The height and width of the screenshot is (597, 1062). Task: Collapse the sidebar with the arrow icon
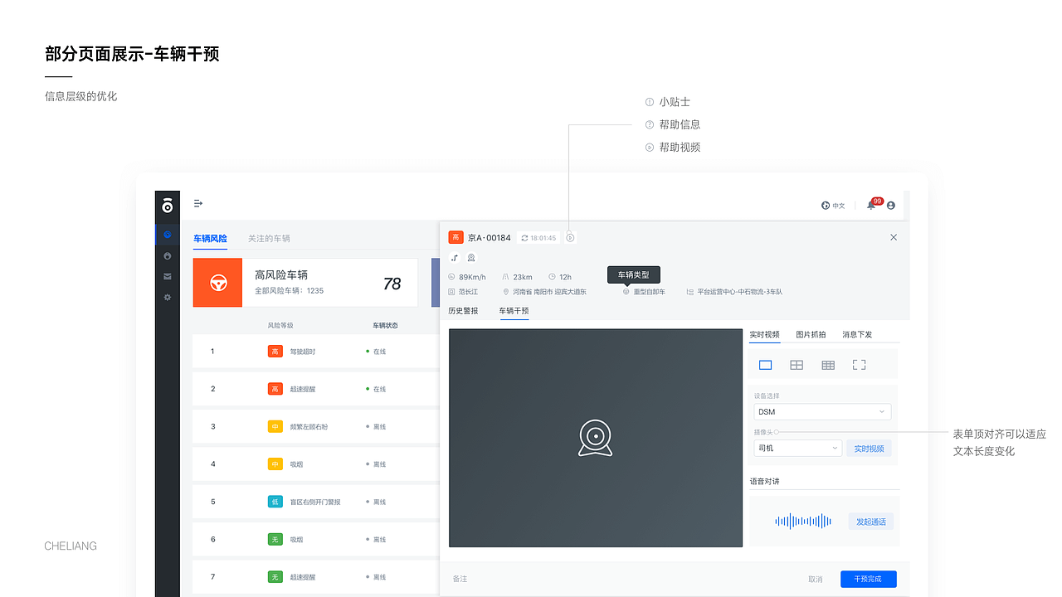(x=197, y=204)
